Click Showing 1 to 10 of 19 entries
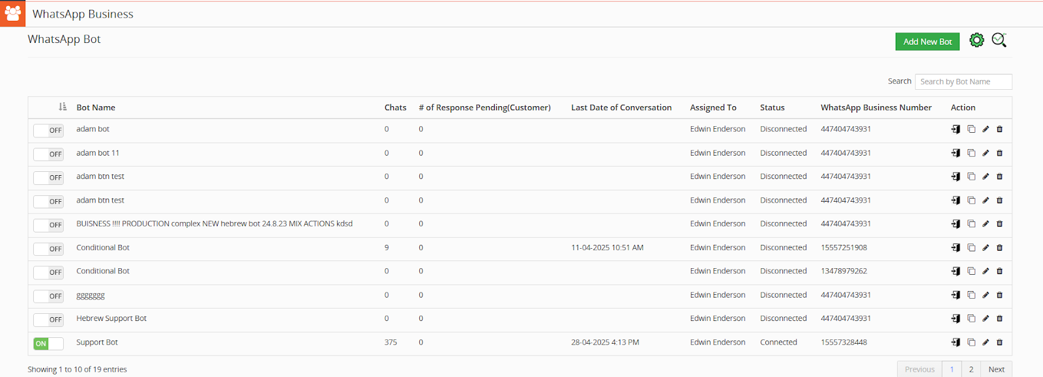This screenshot has height=377, width=1043. (x=77, y=369)
